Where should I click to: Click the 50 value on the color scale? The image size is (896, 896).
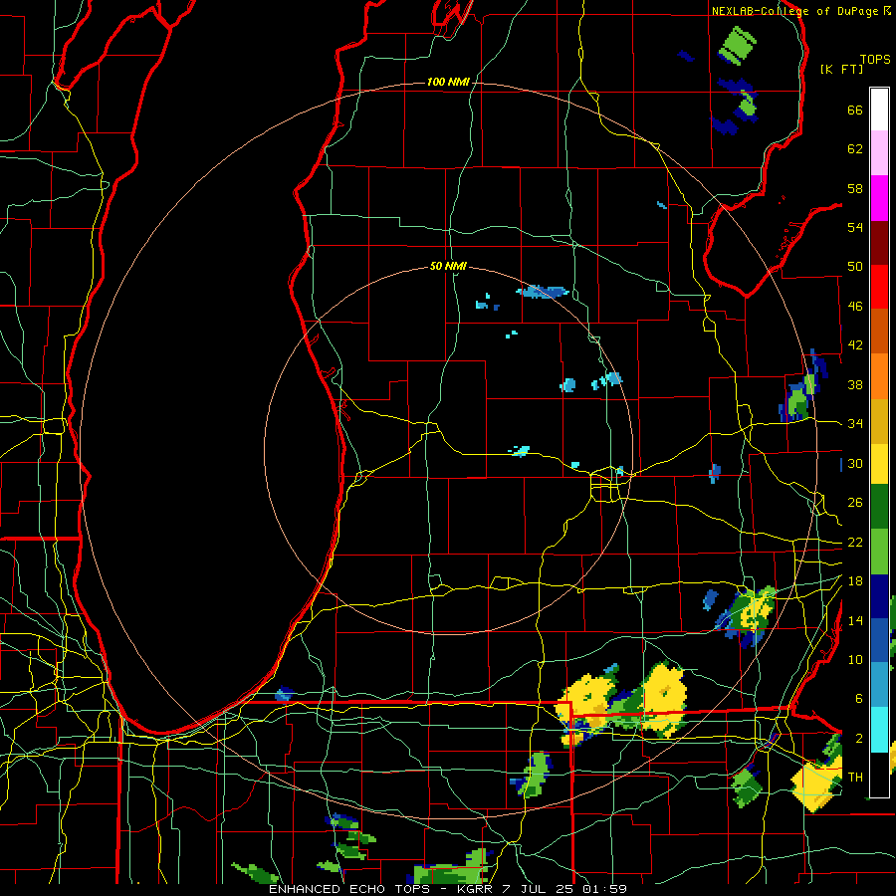[855, 267]
